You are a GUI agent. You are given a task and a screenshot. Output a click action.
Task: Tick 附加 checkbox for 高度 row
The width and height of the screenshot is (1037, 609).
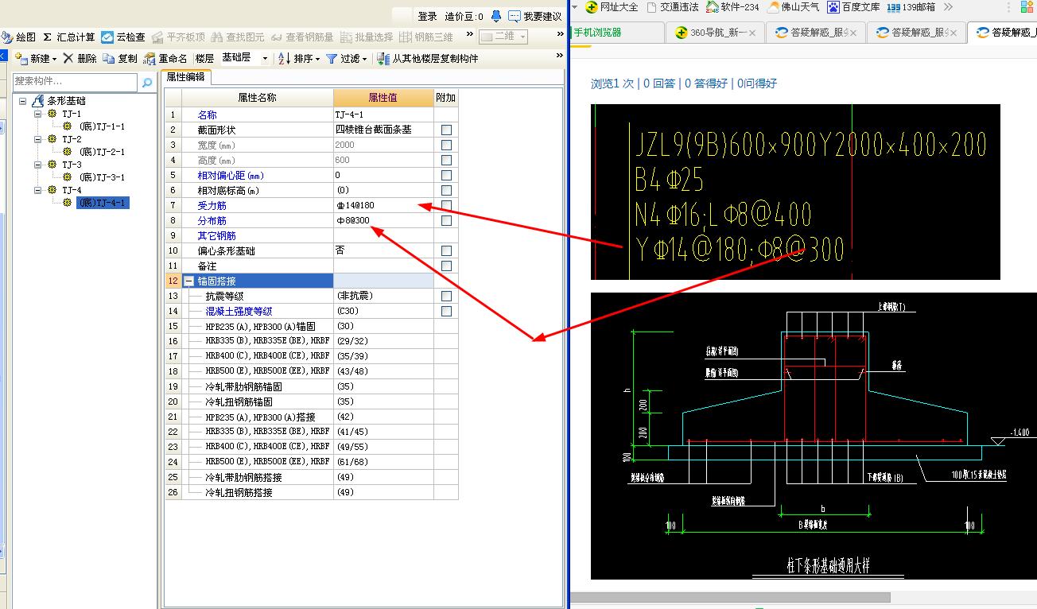pos(446,160)
